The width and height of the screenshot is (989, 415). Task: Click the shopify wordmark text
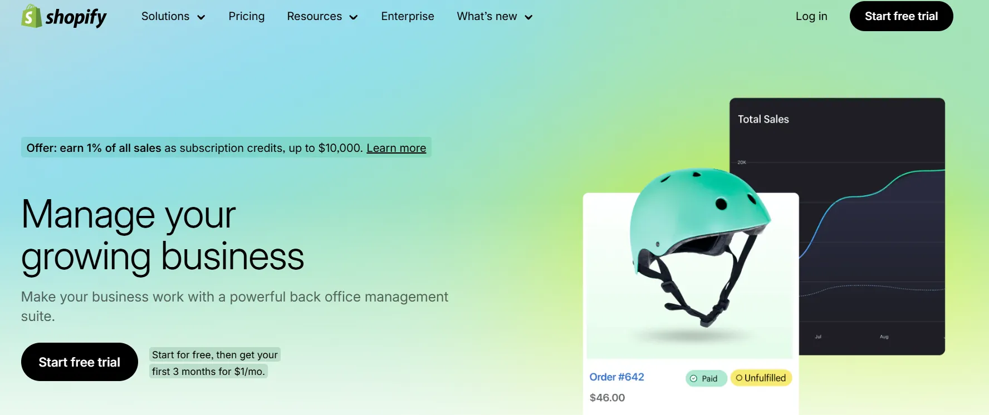pyautogui.click(x=76, y=17)
